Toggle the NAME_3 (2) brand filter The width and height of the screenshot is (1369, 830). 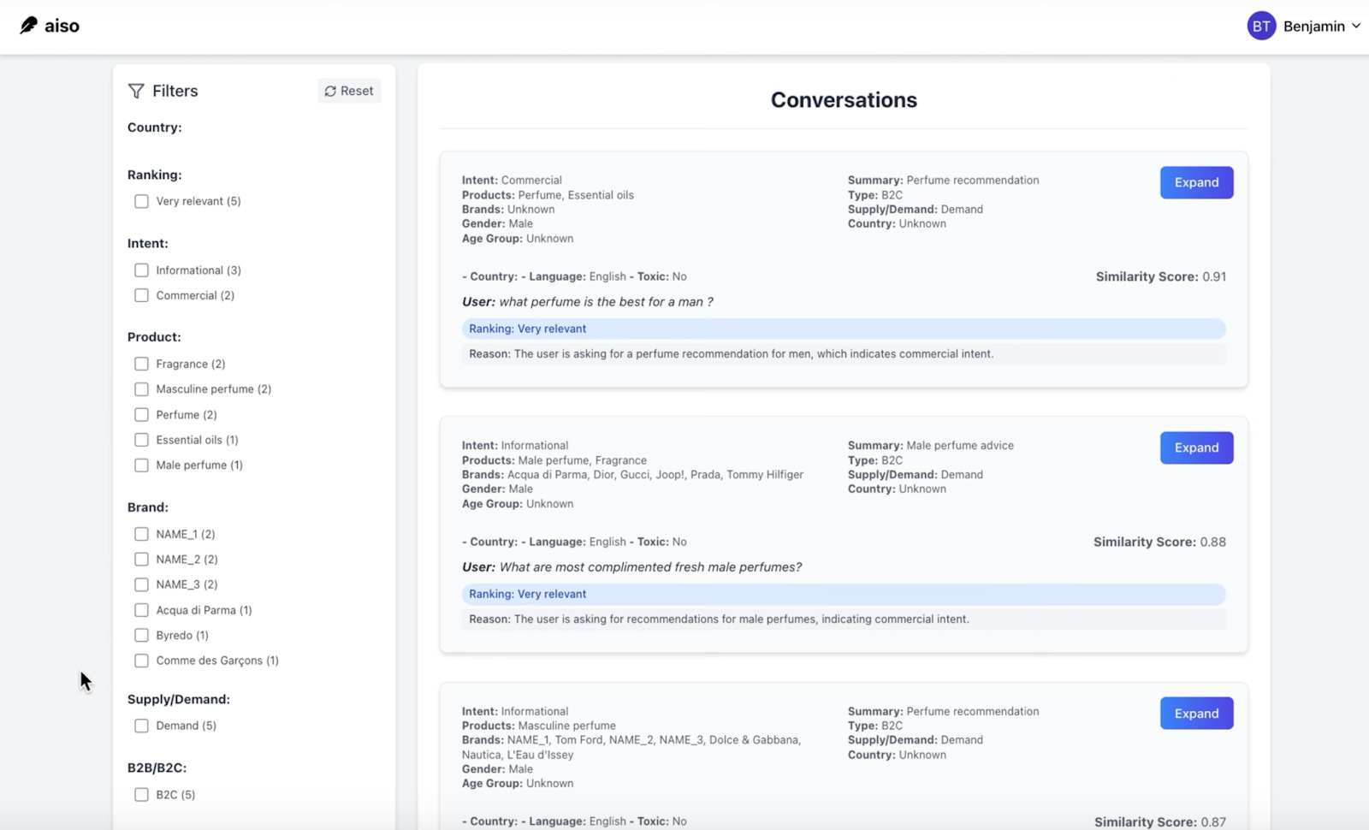pyautogui.click(x=141, y=584)
